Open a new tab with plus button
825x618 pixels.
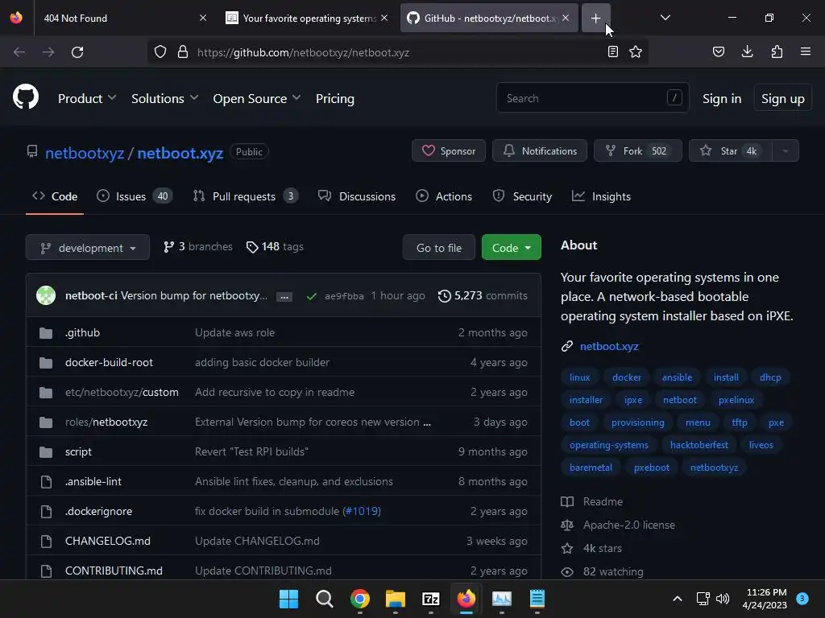pos(595,19)
